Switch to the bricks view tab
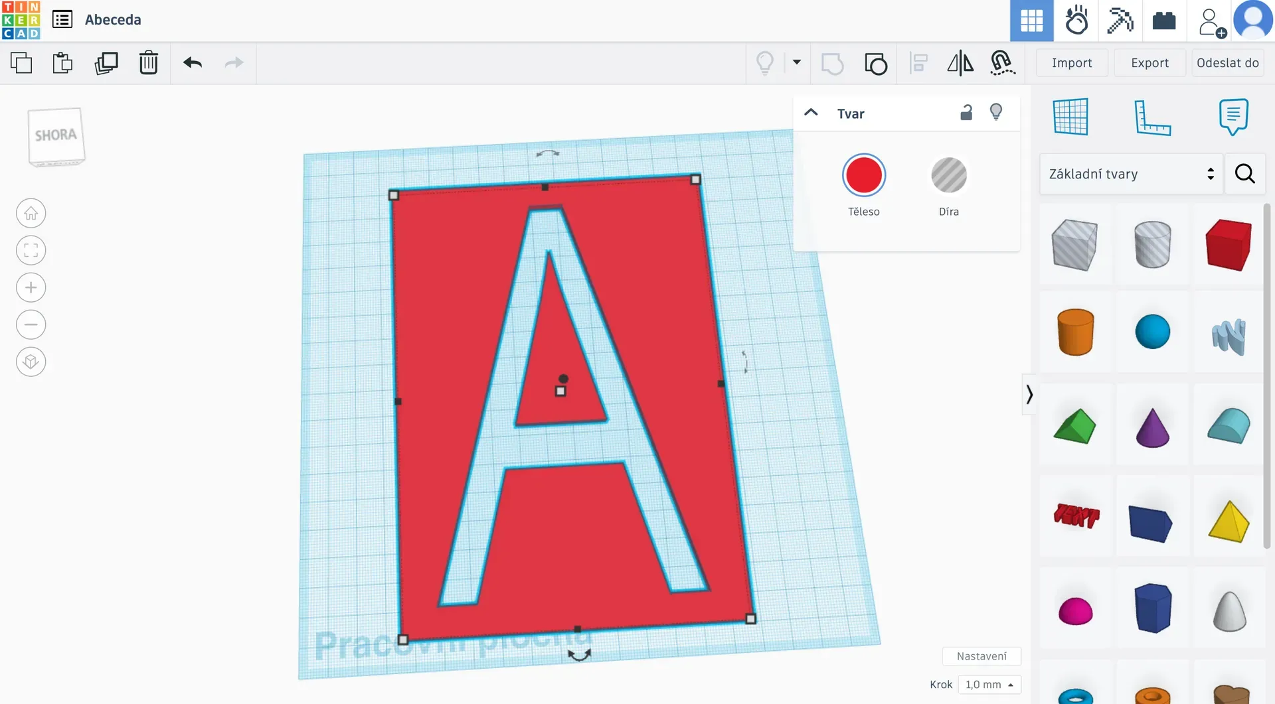Screen dimensions: 1275x704 coord(1163,21)
